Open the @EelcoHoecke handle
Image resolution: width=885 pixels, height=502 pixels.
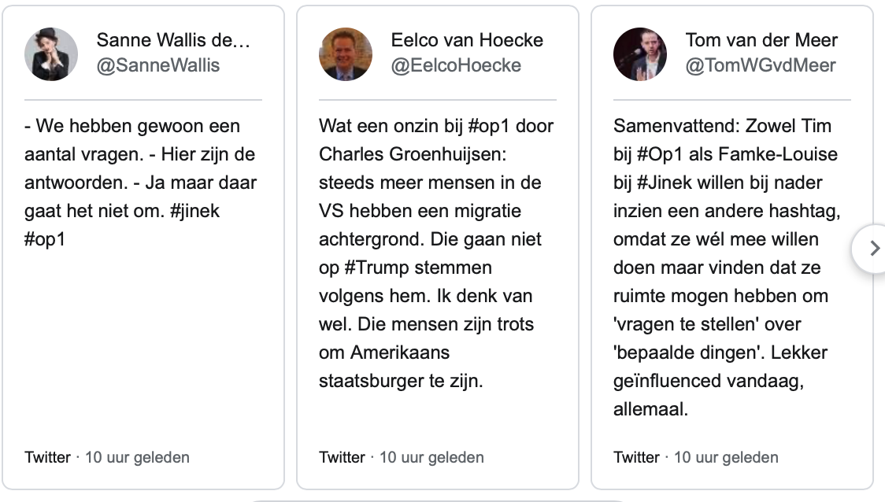[x=456, y=65]
